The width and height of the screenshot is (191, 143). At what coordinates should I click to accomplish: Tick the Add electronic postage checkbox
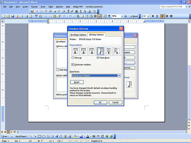click(x=58, y=70)
